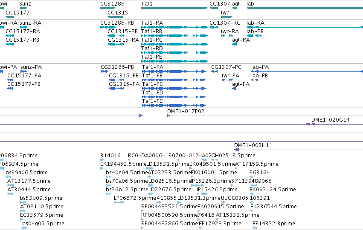
Task: Select the bs04g05.5prime EST label
Action: [x=43, y=224]
